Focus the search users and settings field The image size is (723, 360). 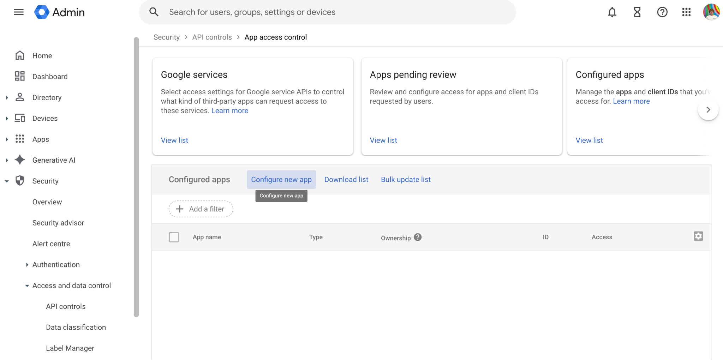327,12
